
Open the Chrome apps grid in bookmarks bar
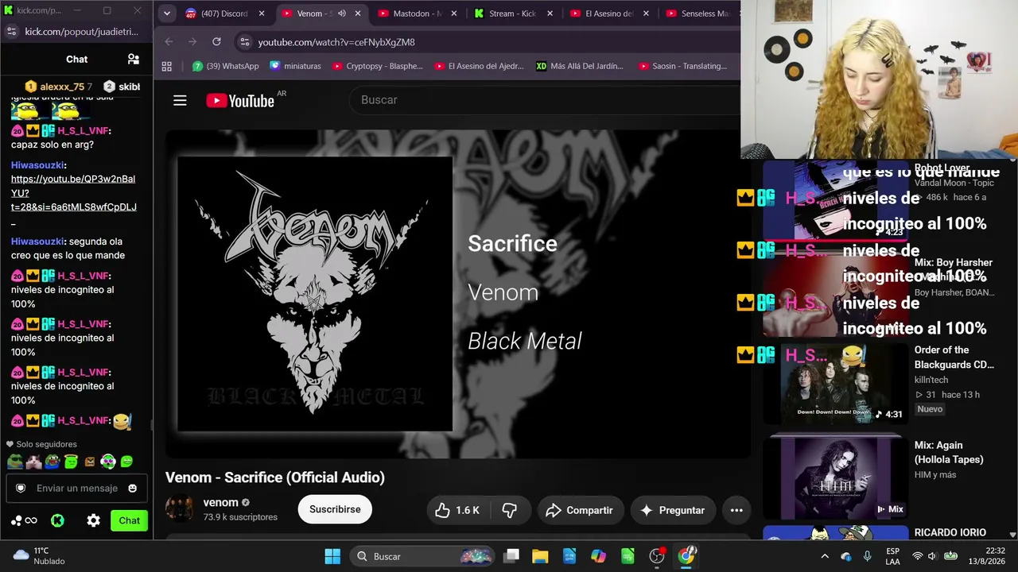click(x=167, y=66)
